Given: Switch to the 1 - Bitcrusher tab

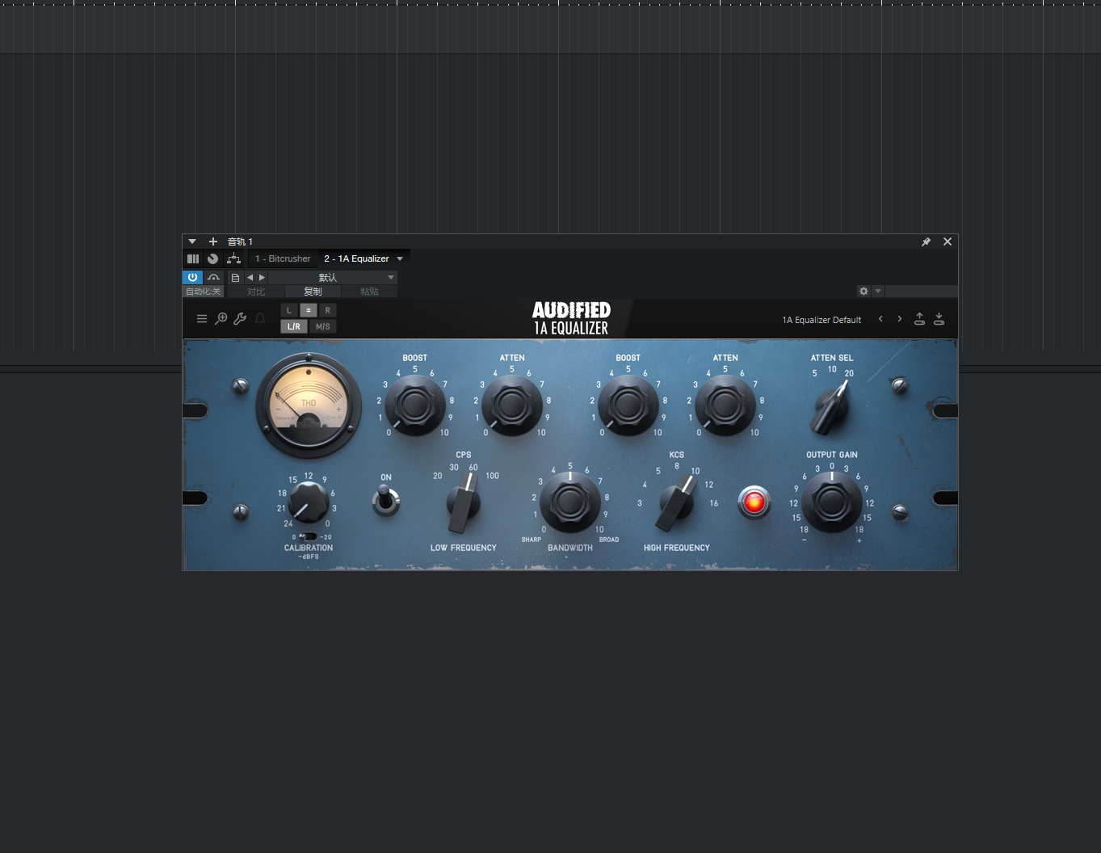Looking at the screenshot, I should pos(283,258).
